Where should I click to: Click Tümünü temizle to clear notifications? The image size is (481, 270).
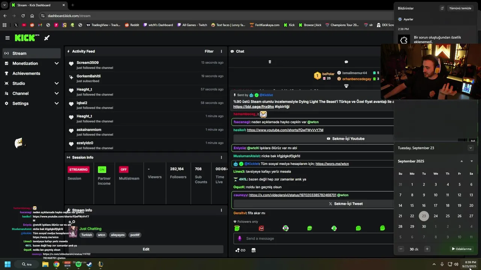tap(460, 8)
